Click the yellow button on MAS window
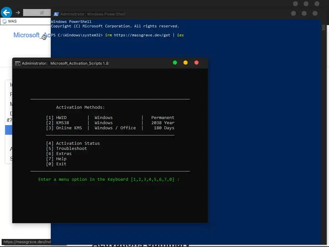 pyautogui.click(x=185, y=63)
